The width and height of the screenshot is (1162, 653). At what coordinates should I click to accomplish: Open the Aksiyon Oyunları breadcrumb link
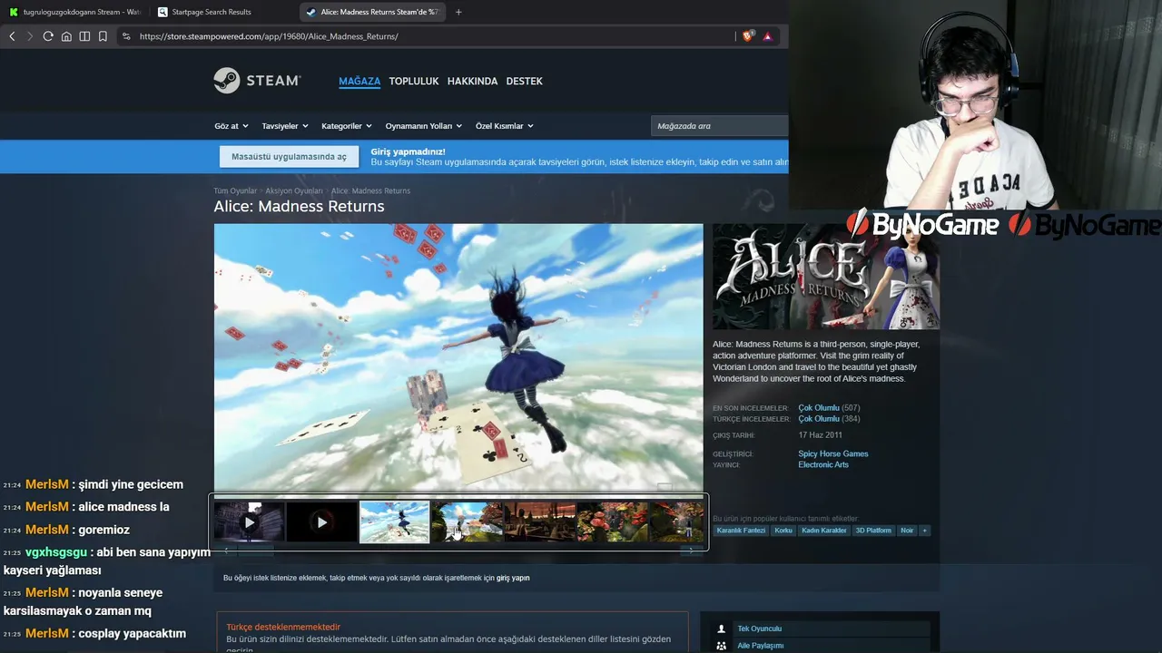click(x=294, y=191)
